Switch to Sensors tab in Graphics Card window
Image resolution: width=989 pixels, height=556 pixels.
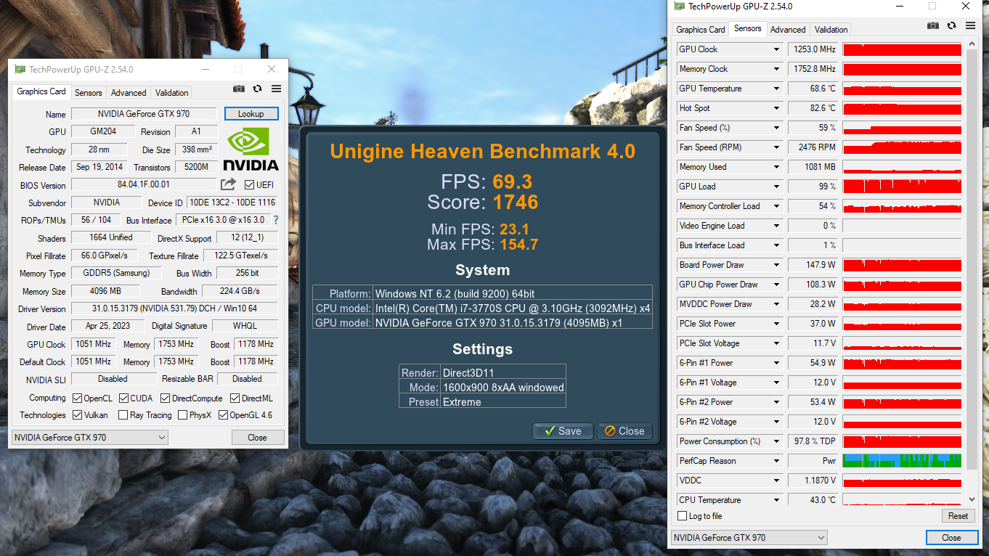[89, 93]
